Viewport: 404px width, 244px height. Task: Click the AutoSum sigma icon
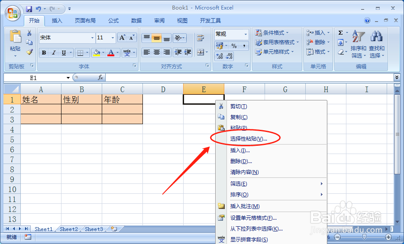click(x=341, y=33)
